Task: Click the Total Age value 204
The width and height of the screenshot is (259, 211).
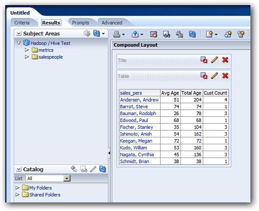Action: [x=198, y=100]
